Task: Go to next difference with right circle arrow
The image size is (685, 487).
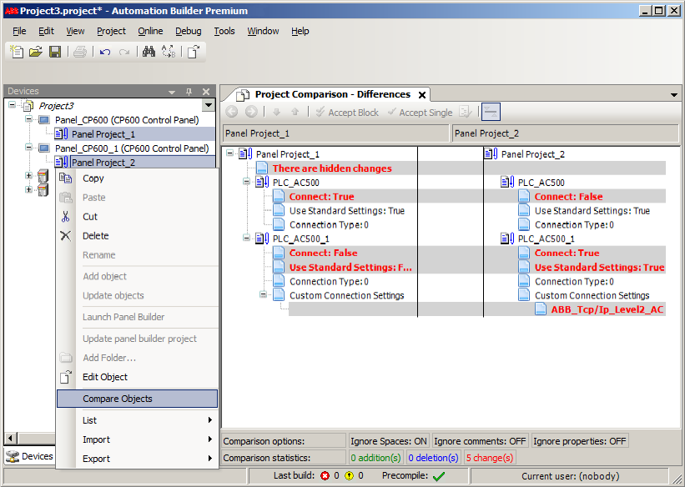Action: (251, 112)
